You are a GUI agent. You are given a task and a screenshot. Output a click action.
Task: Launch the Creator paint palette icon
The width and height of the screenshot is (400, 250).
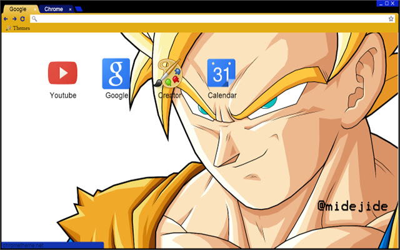coord(167,73)
